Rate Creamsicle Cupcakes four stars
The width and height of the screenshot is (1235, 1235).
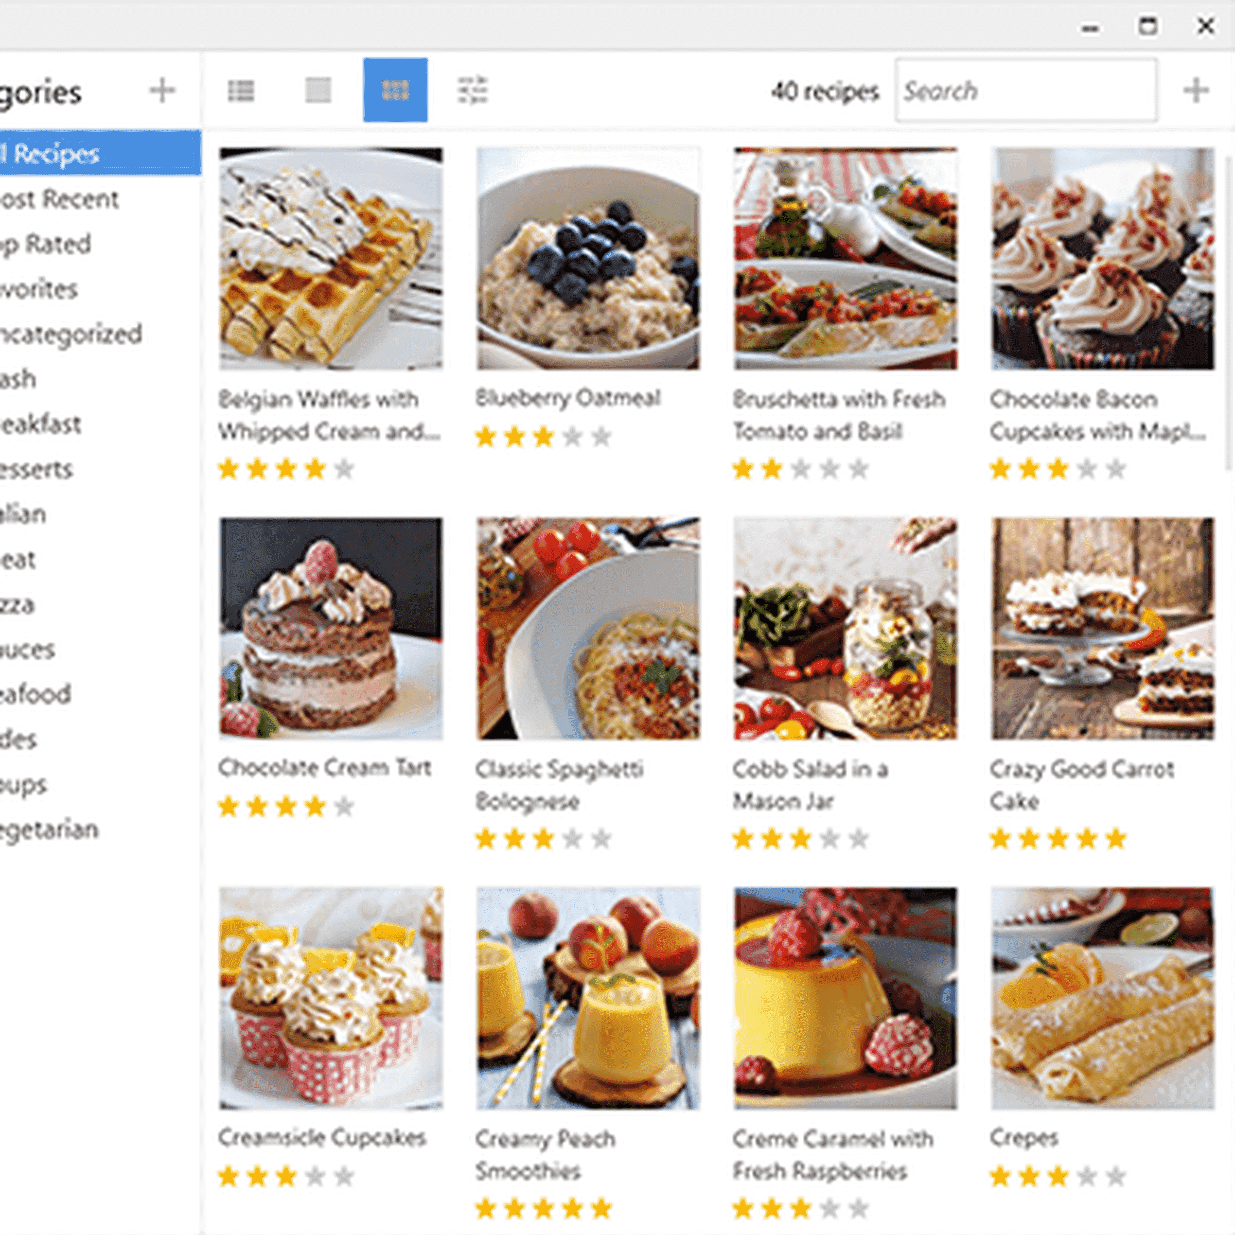(315, 1176)
